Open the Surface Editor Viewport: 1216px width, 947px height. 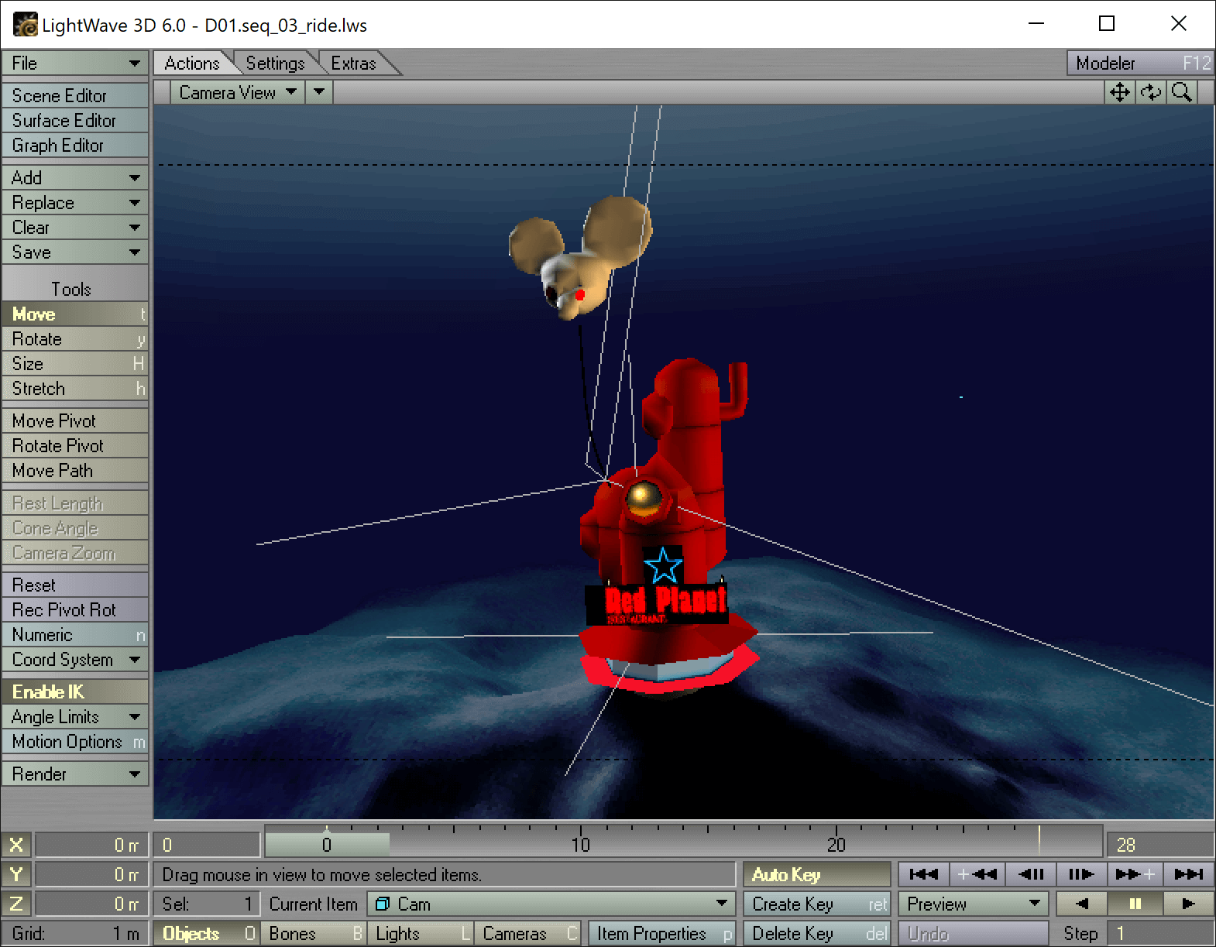(x=75, y=120)
